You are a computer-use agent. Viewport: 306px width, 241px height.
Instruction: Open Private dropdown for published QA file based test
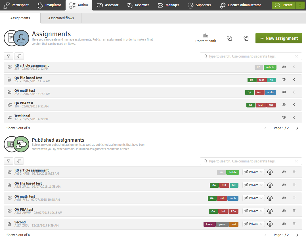tap(253, 185)
